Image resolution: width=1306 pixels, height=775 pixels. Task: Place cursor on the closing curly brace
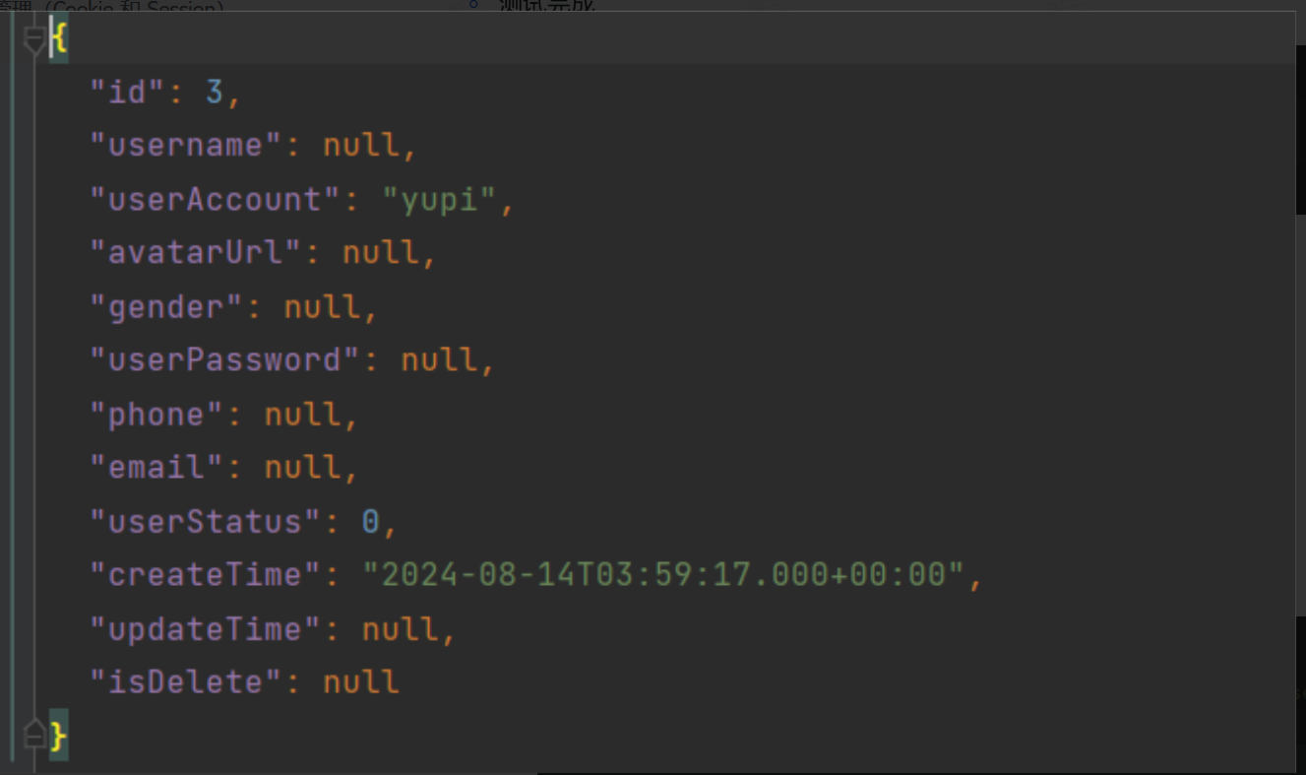(x=59, y=735)
